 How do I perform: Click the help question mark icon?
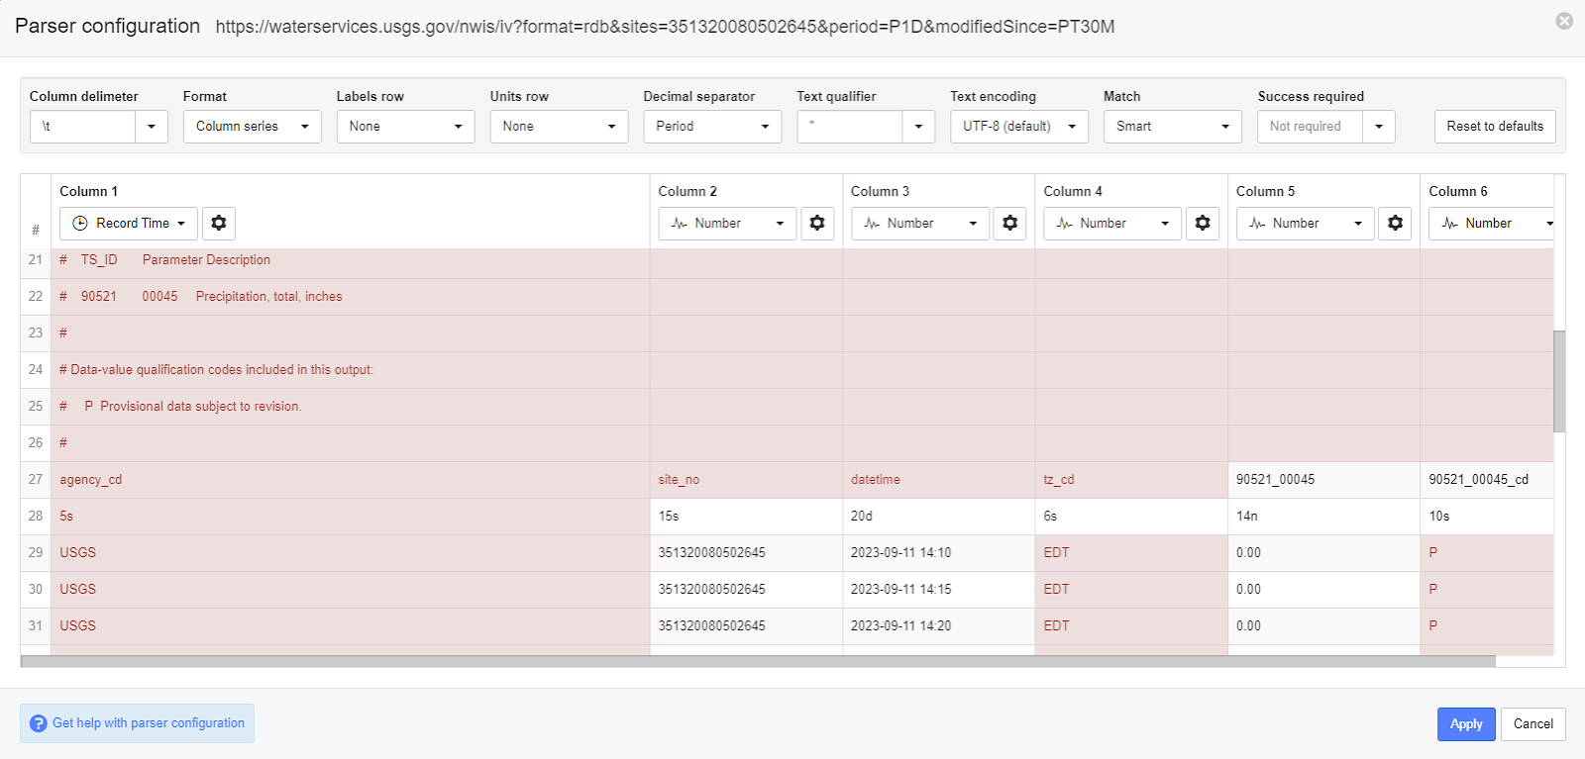pyautogui.click(x=39, y=723)
